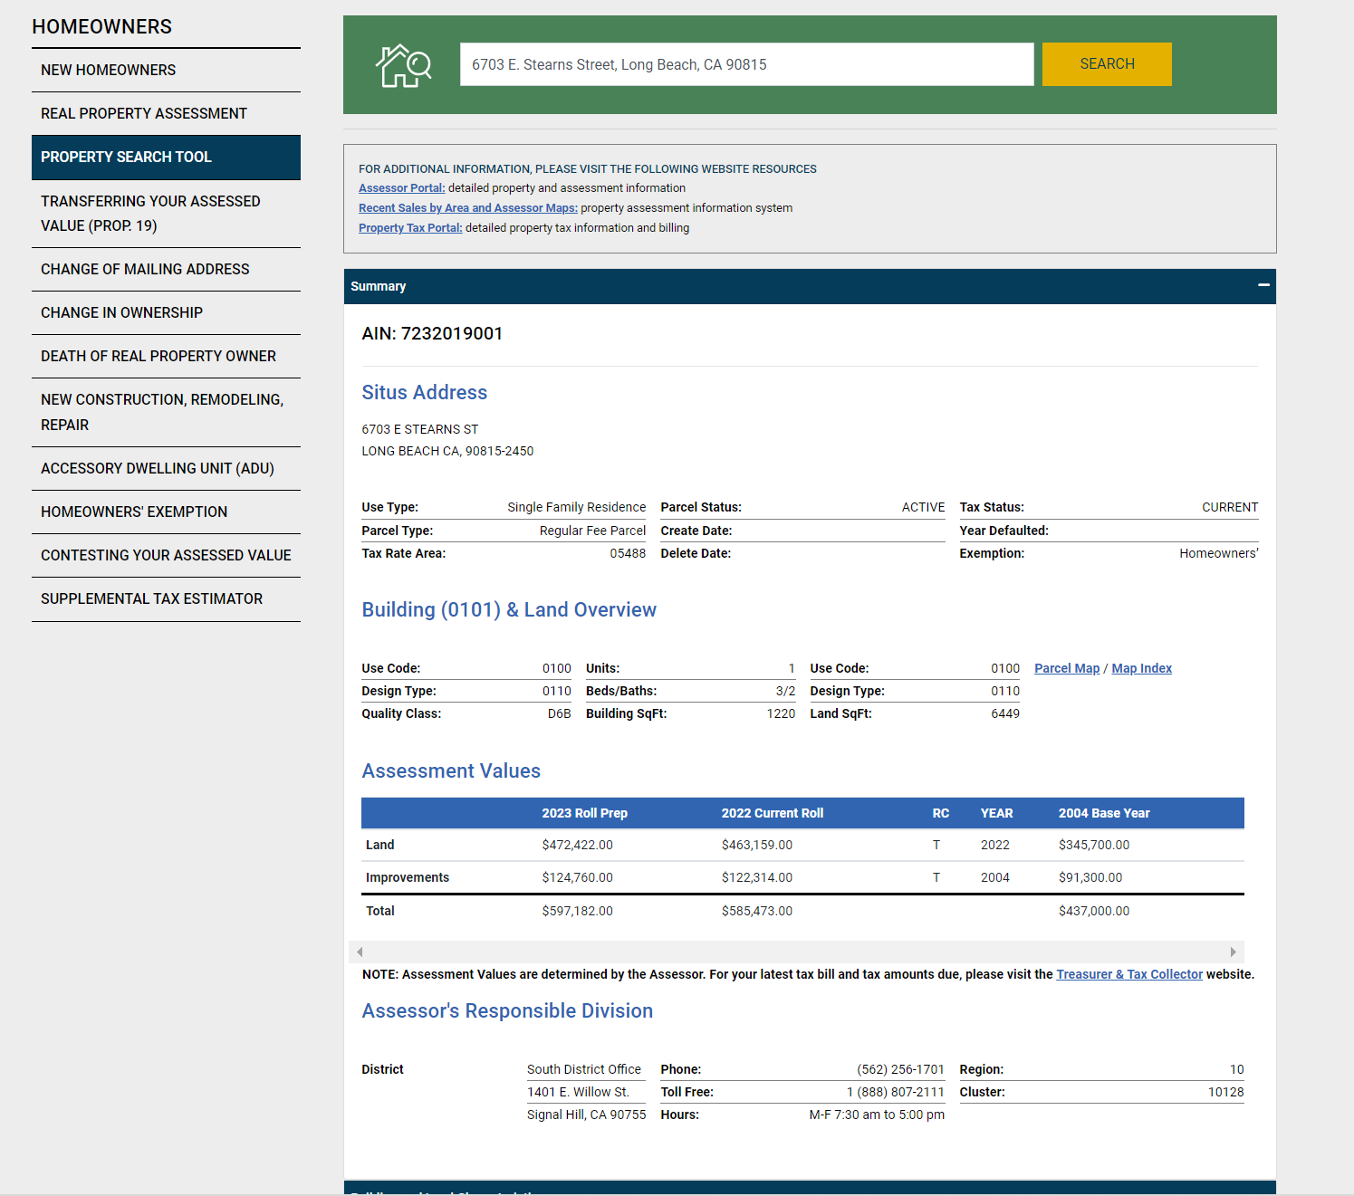
Task: Click the Exemption value Homeowners'
Action: coord(1218,553)
